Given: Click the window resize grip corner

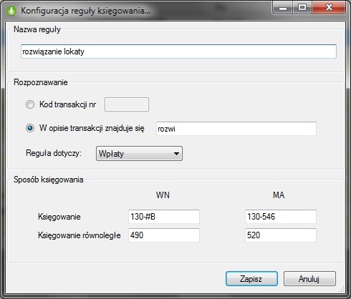Looking at the screenshot, I should (x=342, y=289).
